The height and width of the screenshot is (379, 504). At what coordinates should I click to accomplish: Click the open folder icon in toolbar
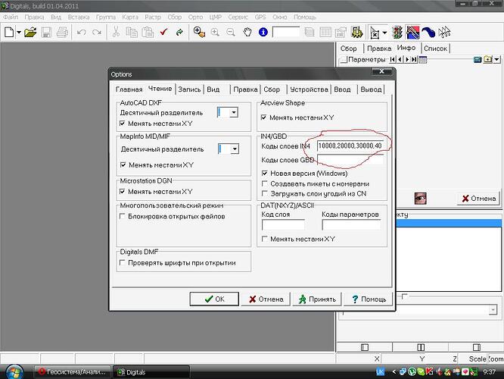[x=30, y=32]
